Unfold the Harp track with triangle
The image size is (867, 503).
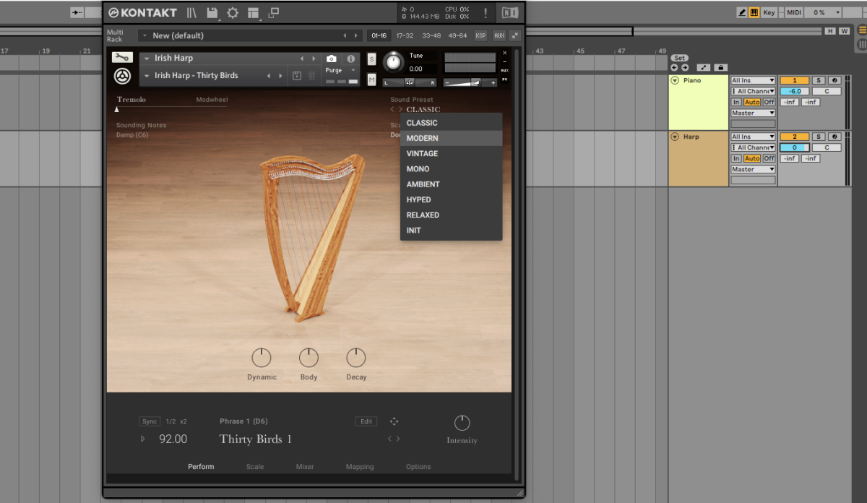[x=675, y=137]
